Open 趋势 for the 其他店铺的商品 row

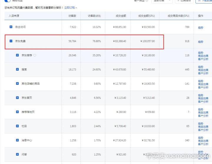tap(201, 81)
